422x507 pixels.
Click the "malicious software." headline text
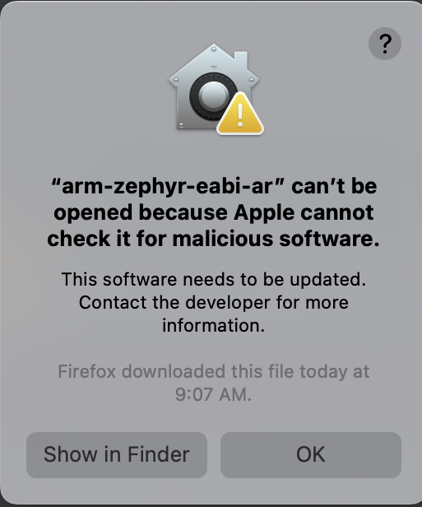click(276, 239)
